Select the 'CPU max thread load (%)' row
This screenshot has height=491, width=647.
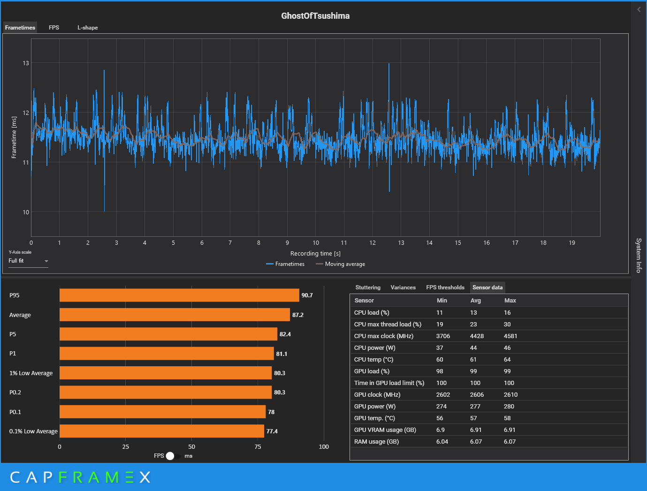point(488,324)
